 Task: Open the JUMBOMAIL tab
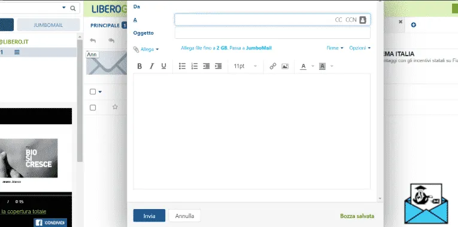(48, 25)
